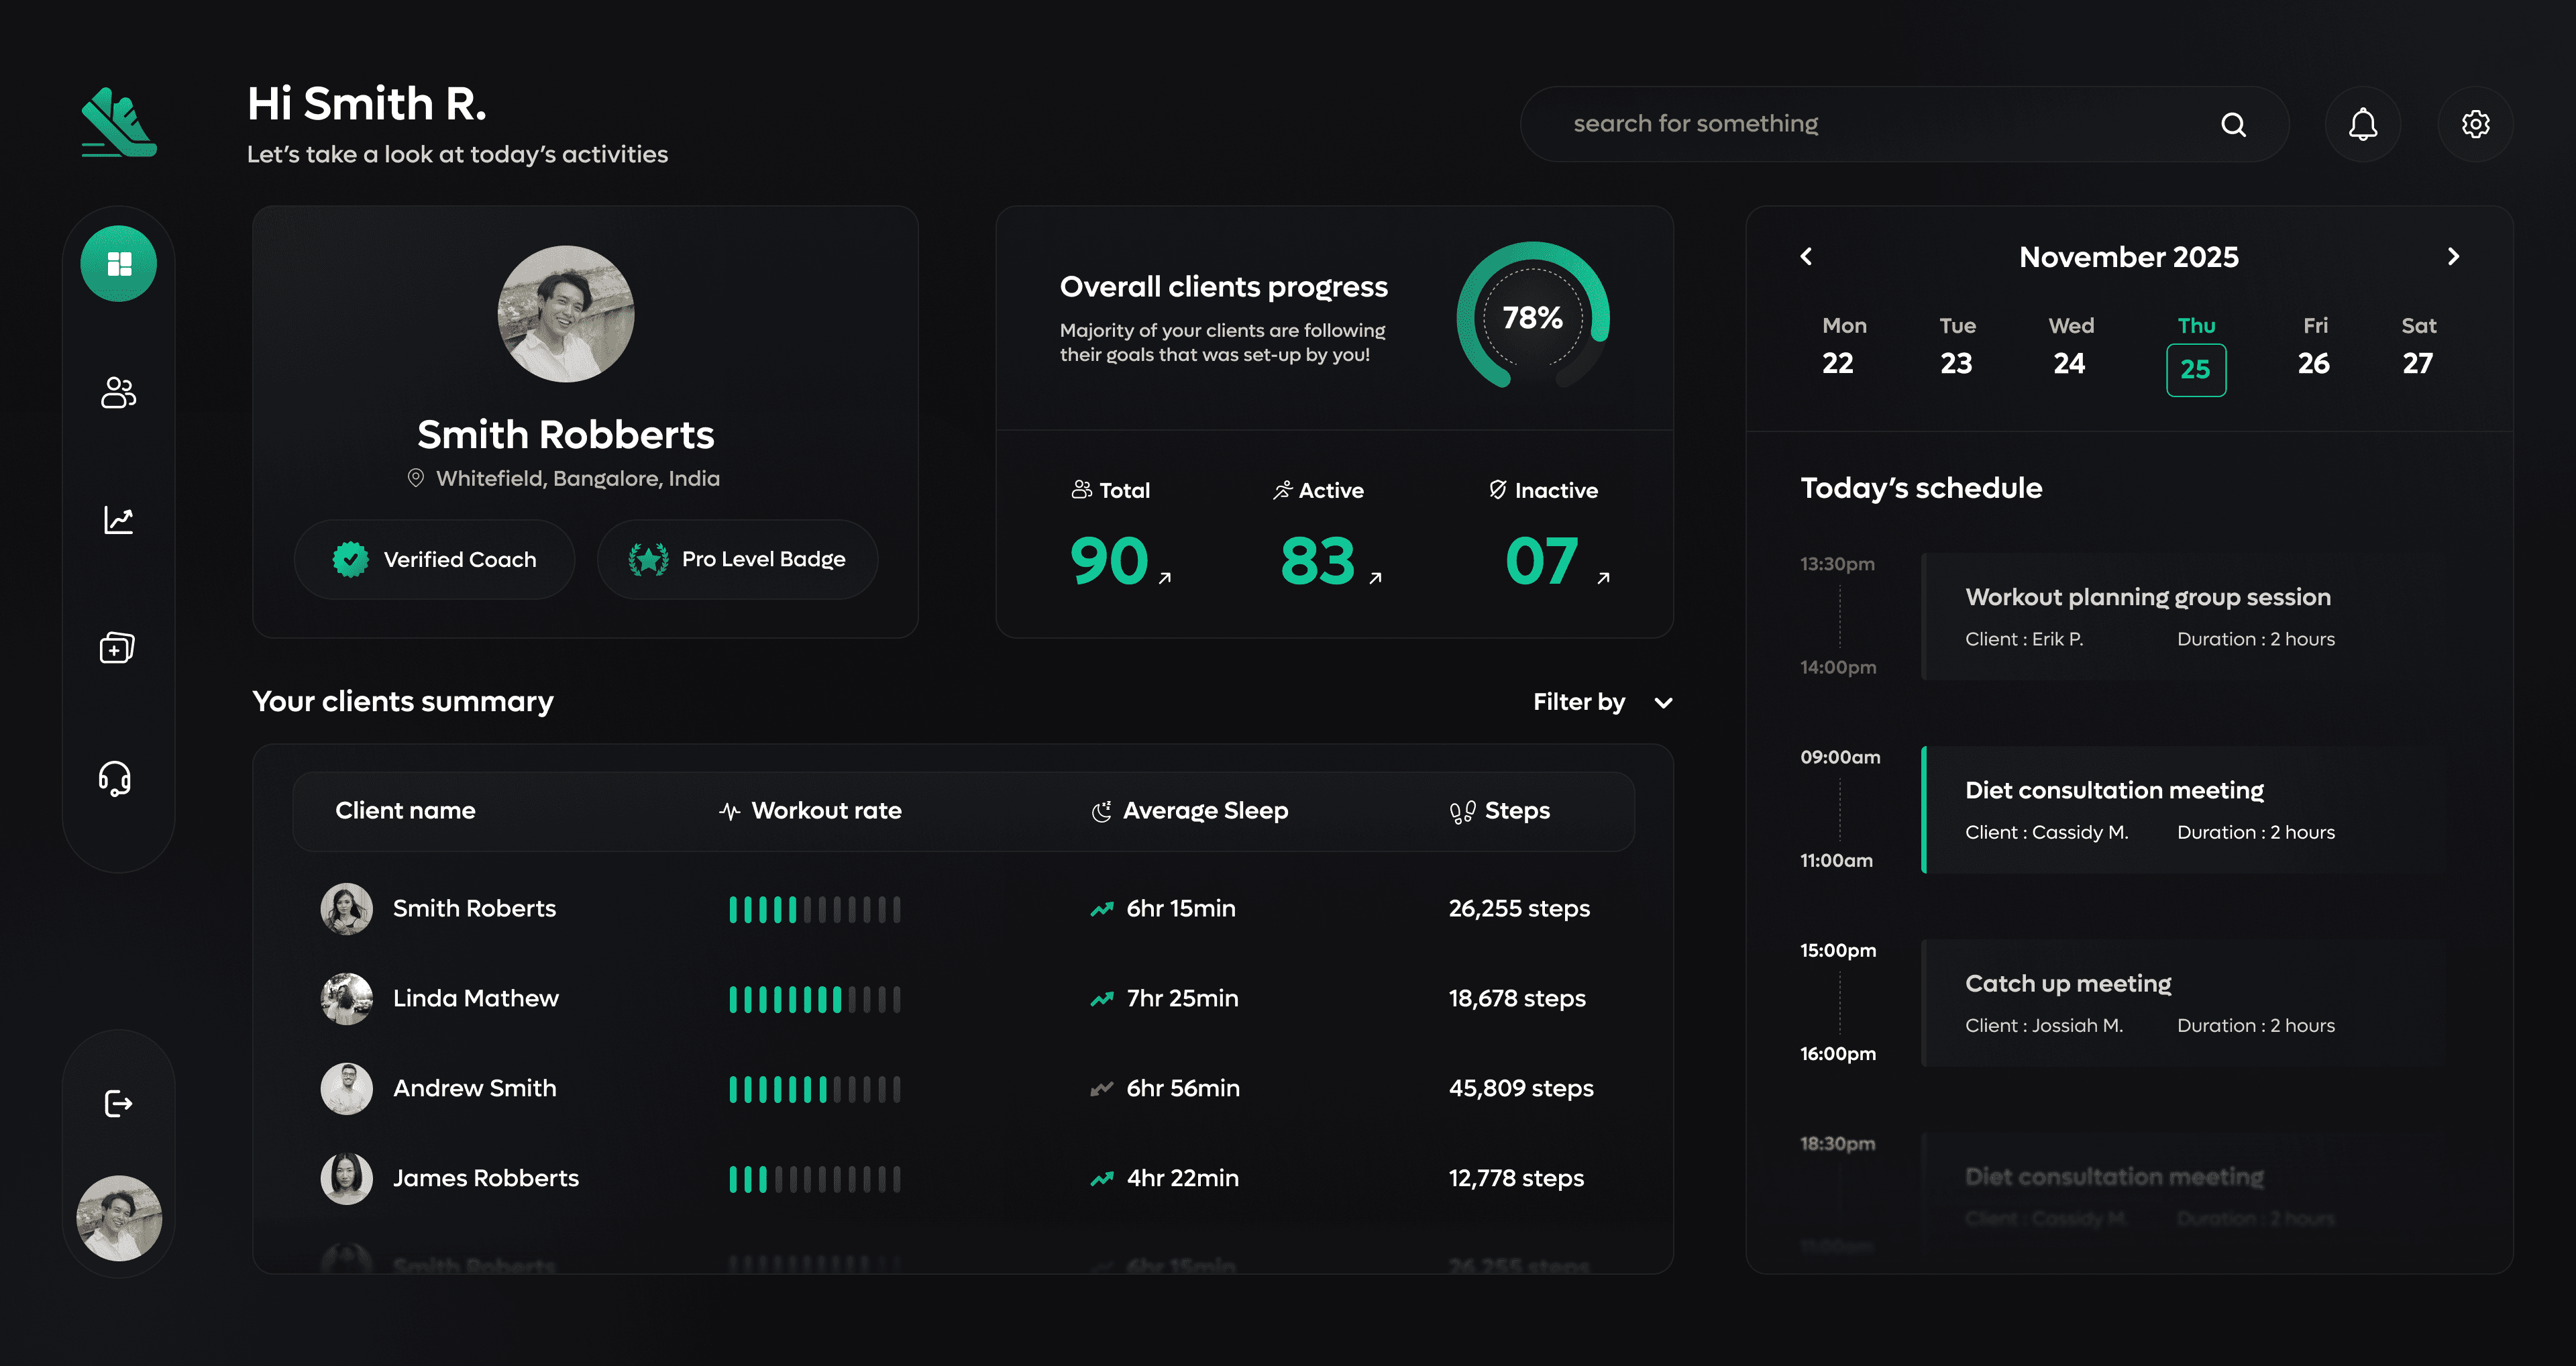The width and height of the screenshot is (2576, 1366).
Task: Click the search magnifier icon
Action: click(x=2233, y=124)
